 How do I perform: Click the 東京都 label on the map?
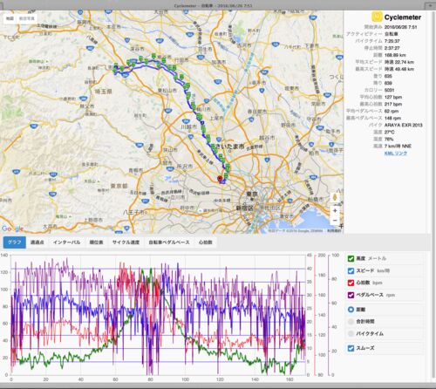click(119, 186)
